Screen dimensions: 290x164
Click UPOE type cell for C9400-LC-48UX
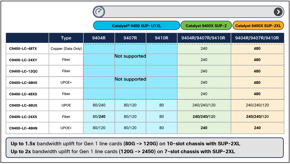[x=66, y=105]
